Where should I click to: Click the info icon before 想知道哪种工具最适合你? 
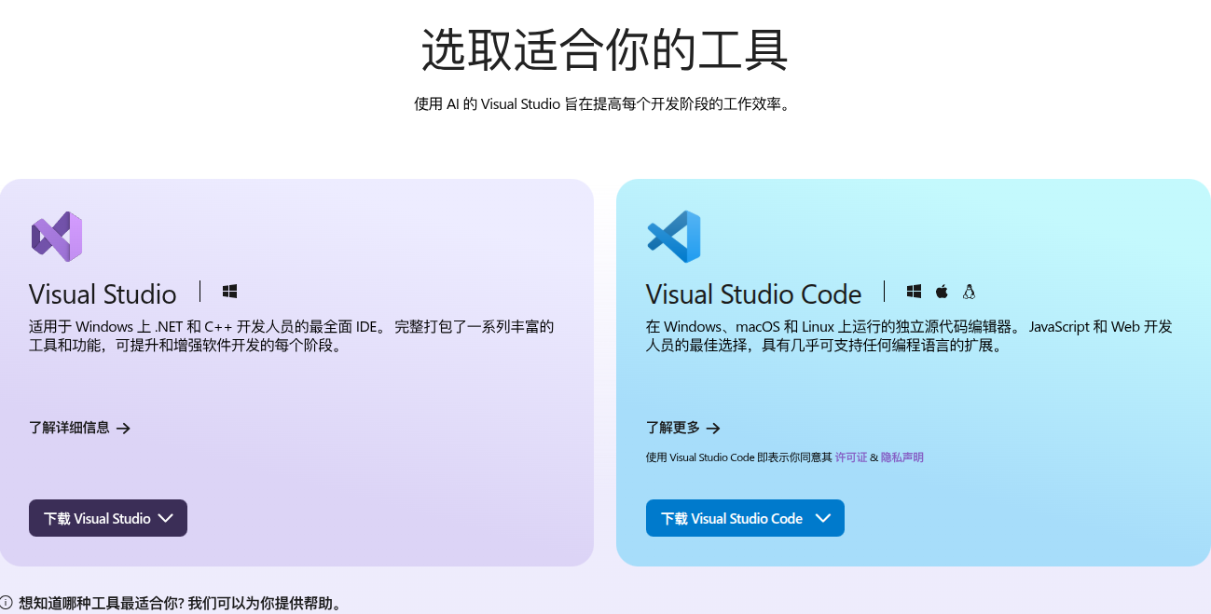[7, 604]
